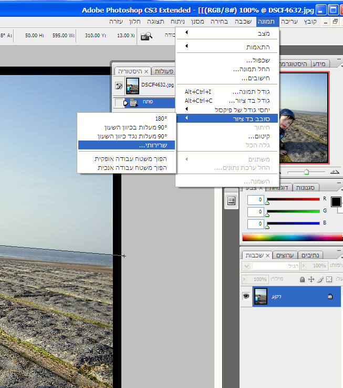Toggle visibility eye of the רקע layer
The width and height of the screenshot is (343, 388).
pyautogui.click(x=246, y=296)
